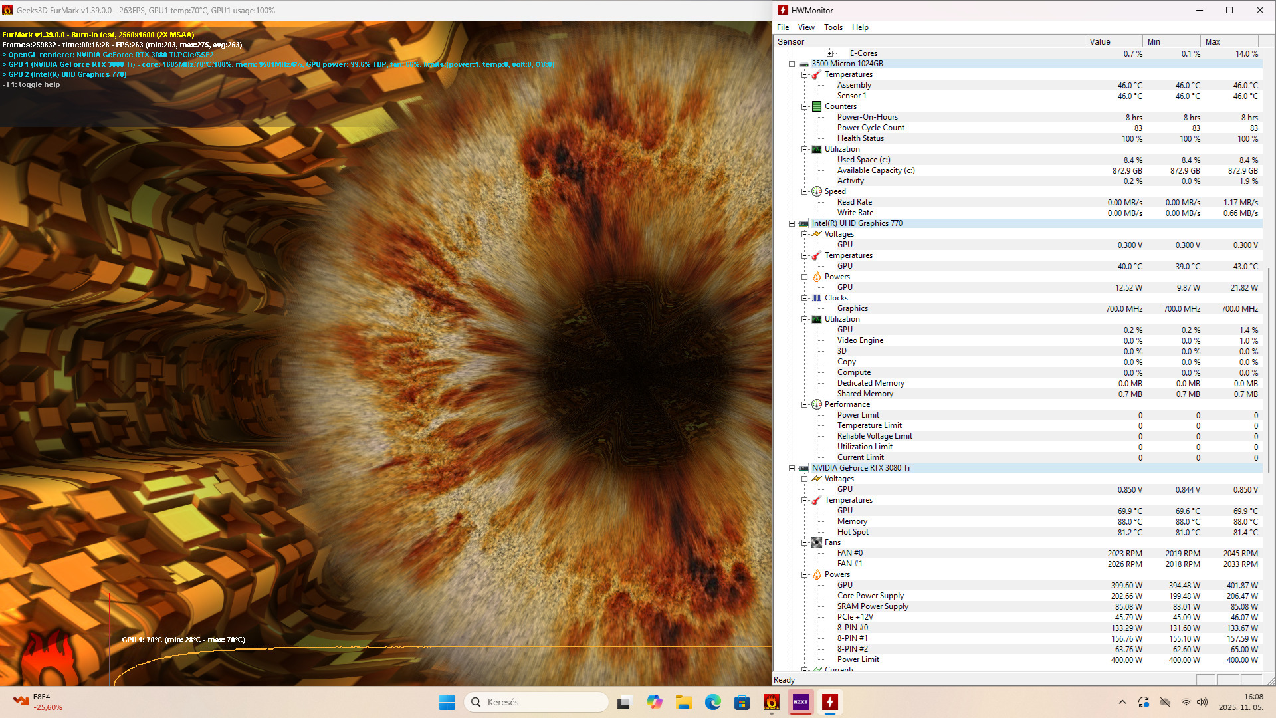Image resolution: width=1276 pixels, height=718 pixels.
Task: Open Task View icon in taskbar
Action: click(624, 702)
